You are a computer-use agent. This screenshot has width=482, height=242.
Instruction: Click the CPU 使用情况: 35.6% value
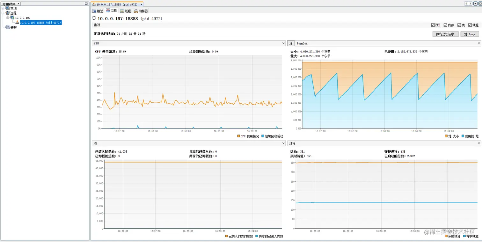(x=111, y=51)
